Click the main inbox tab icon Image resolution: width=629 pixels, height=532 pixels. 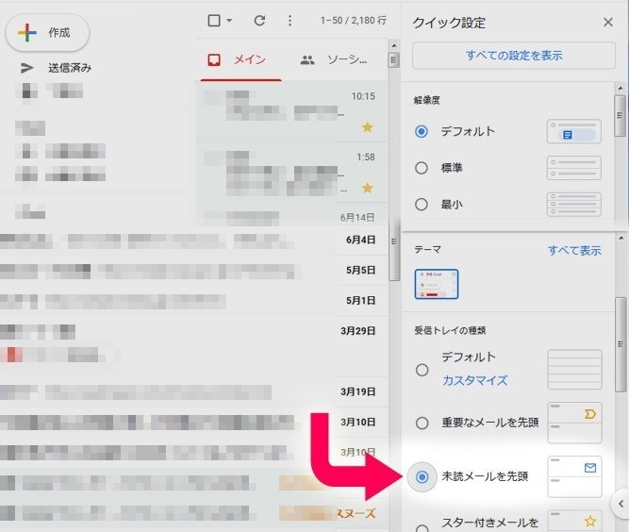coord(214,60)
